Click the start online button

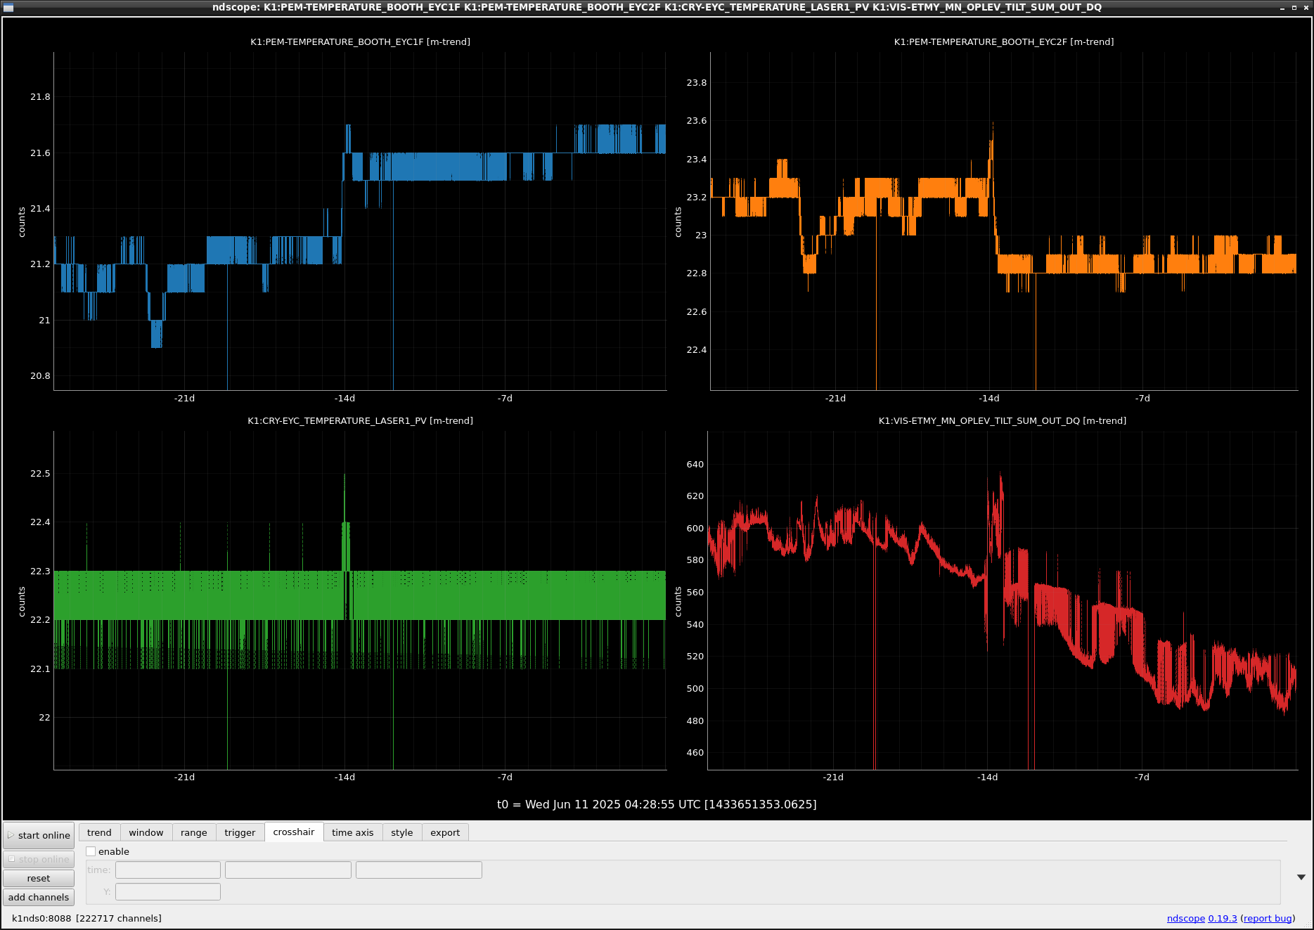click(39, 835)
